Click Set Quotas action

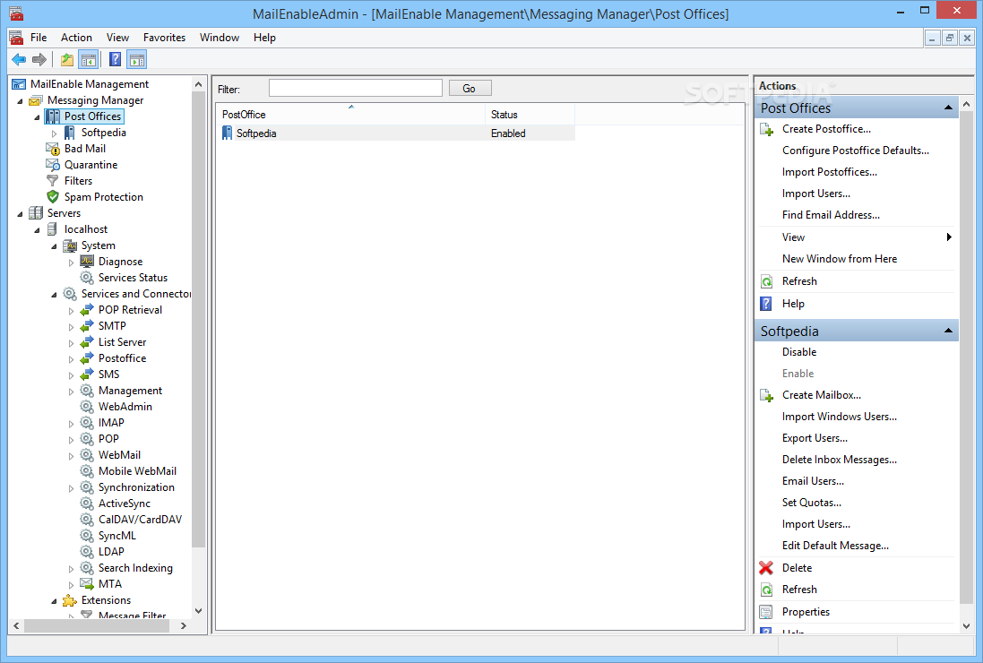coord(811,503)
